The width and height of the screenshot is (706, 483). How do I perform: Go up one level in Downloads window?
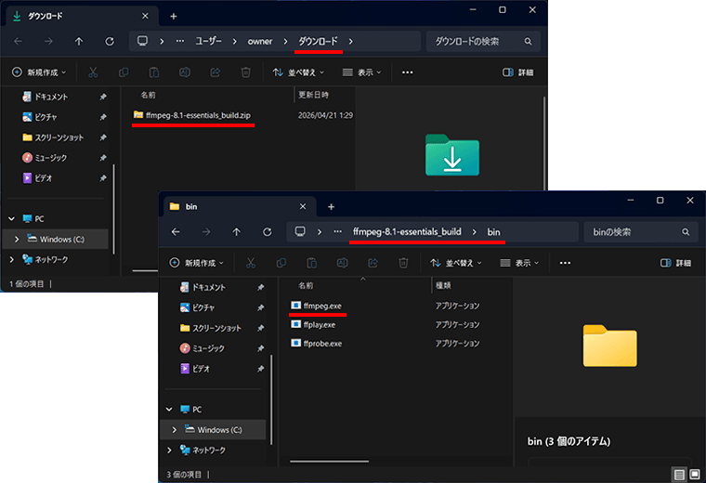click(x=79, y=42)
